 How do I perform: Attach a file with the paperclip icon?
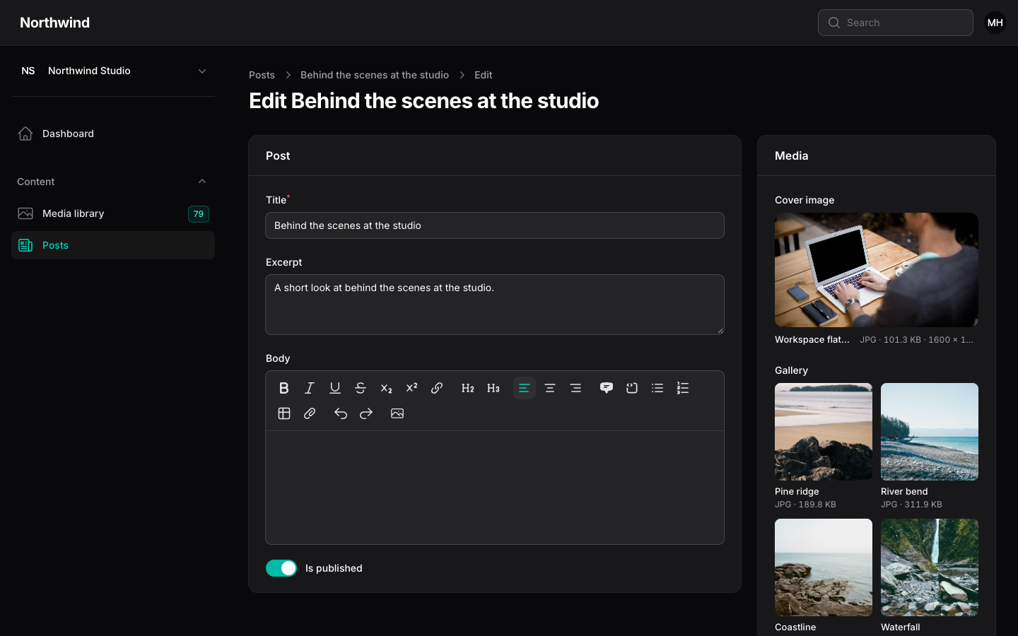310,413
